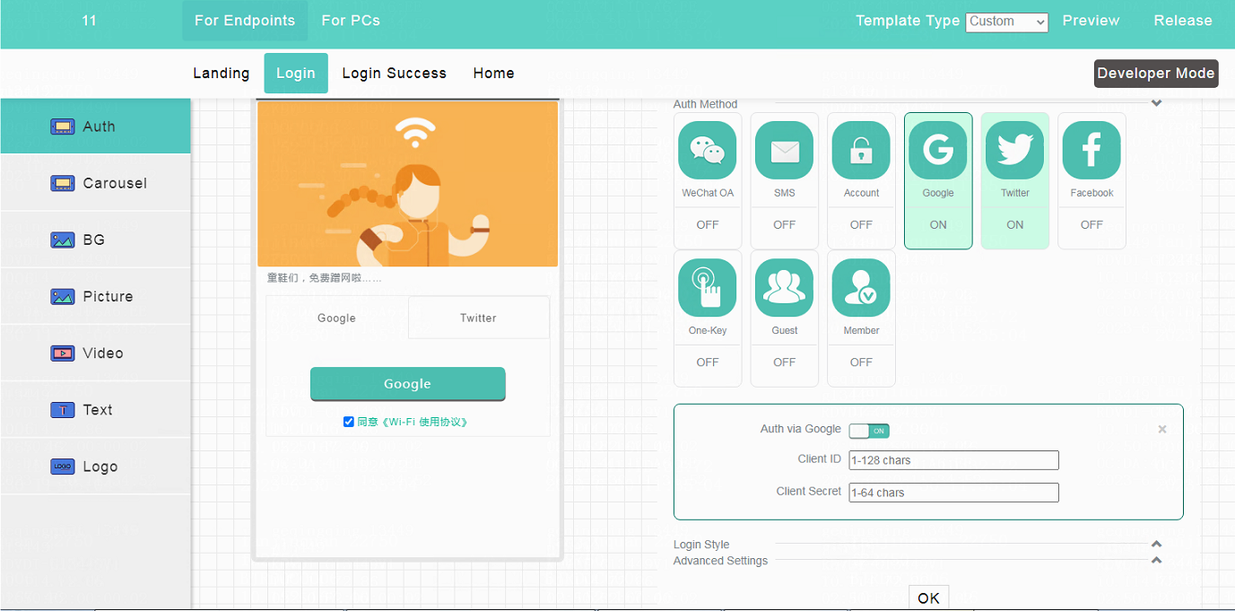
Task: Enable Developer Mode
Action: (x=1156, y=74)
